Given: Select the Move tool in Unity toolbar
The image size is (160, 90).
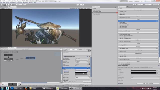Looking at the screenshot, I should pos(5,5).
